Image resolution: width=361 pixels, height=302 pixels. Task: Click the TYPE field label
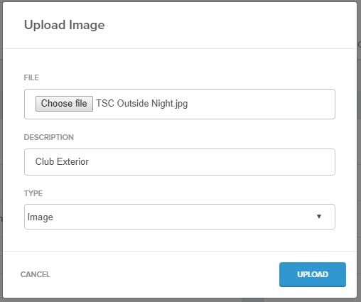pos(33,193)
